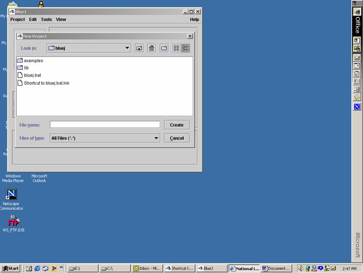Expand the Files of type combo box

(105, 138)
